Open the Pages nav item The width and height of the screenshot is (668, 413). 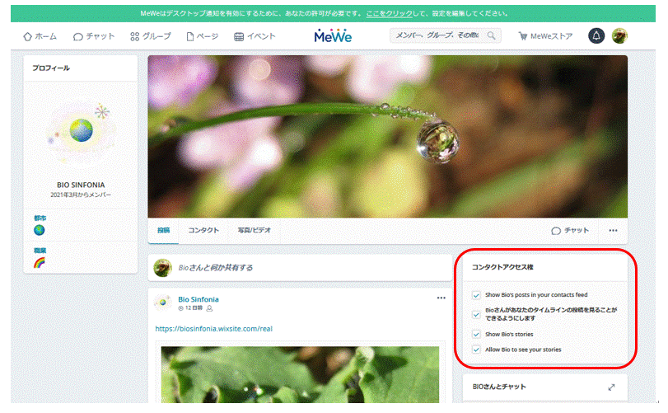(x=203, y=36)
